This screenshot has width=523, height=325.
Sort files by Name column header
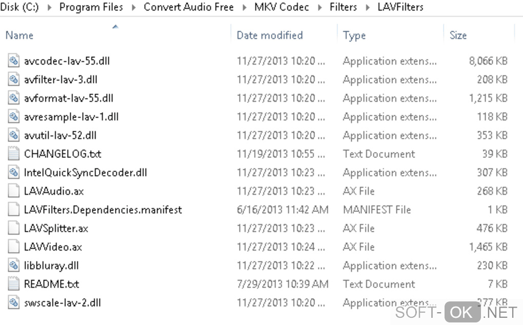(x=19, y=35)
